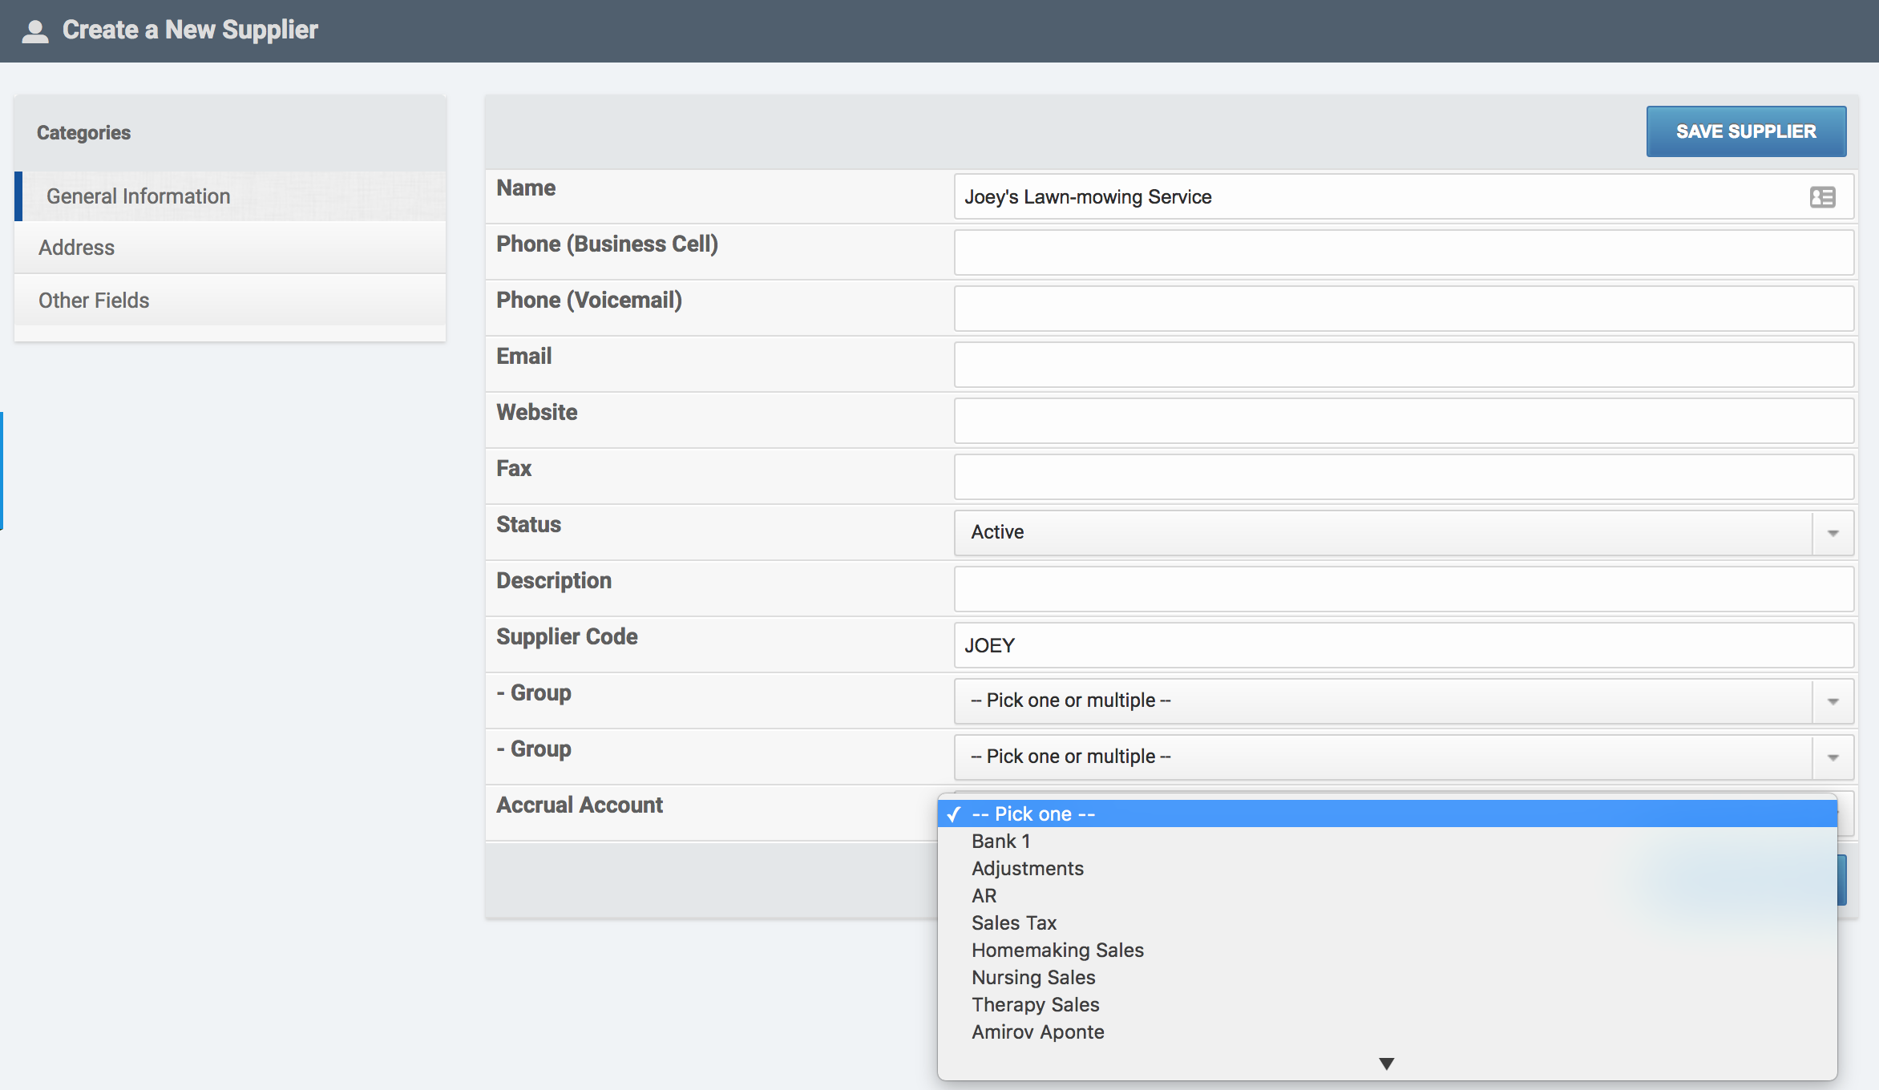
Task: Open the first Group dropdown arrow
Action: [x=1833, y=701]
